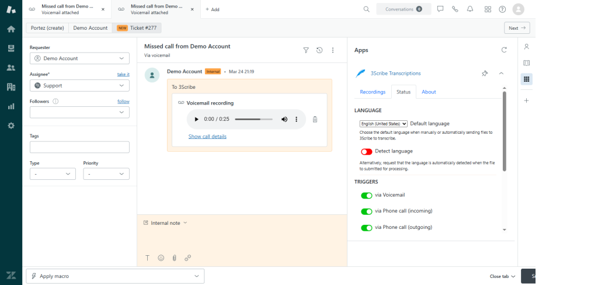Open the Assignee Support dropdown
The height and width of the screenshot is (285, 598).
[x=79, y=86]
